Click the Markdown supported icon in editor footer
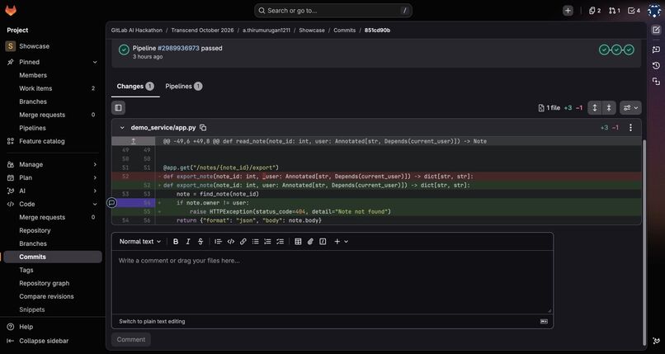The height and width of the screenshot is (354, 665). pos(545,321)
